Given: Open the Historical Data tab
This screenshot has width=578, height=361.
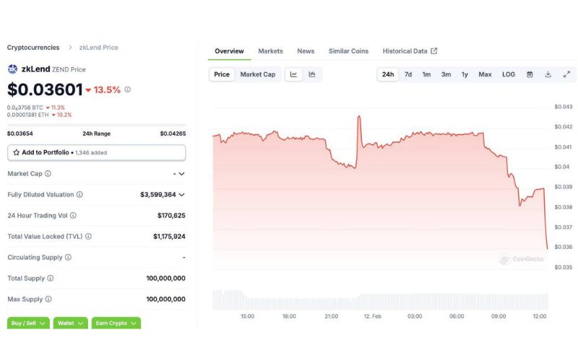Looking at the screenshot, I should point(410,51).
